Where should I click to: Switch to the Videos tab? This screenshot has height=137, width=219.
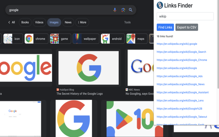click(39, 22)
